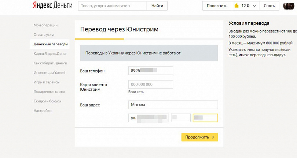
Task: Open Подарочные карты sidebar item
Action: (x=49, y=92)
